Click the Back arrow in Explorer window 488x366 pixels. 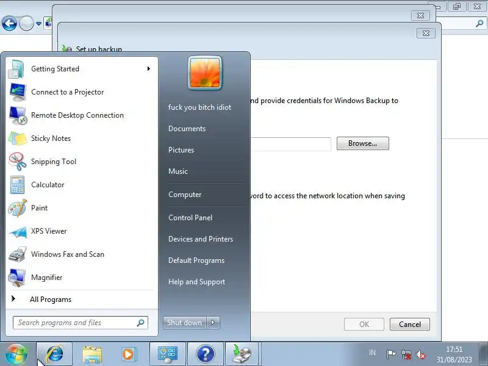9,23
